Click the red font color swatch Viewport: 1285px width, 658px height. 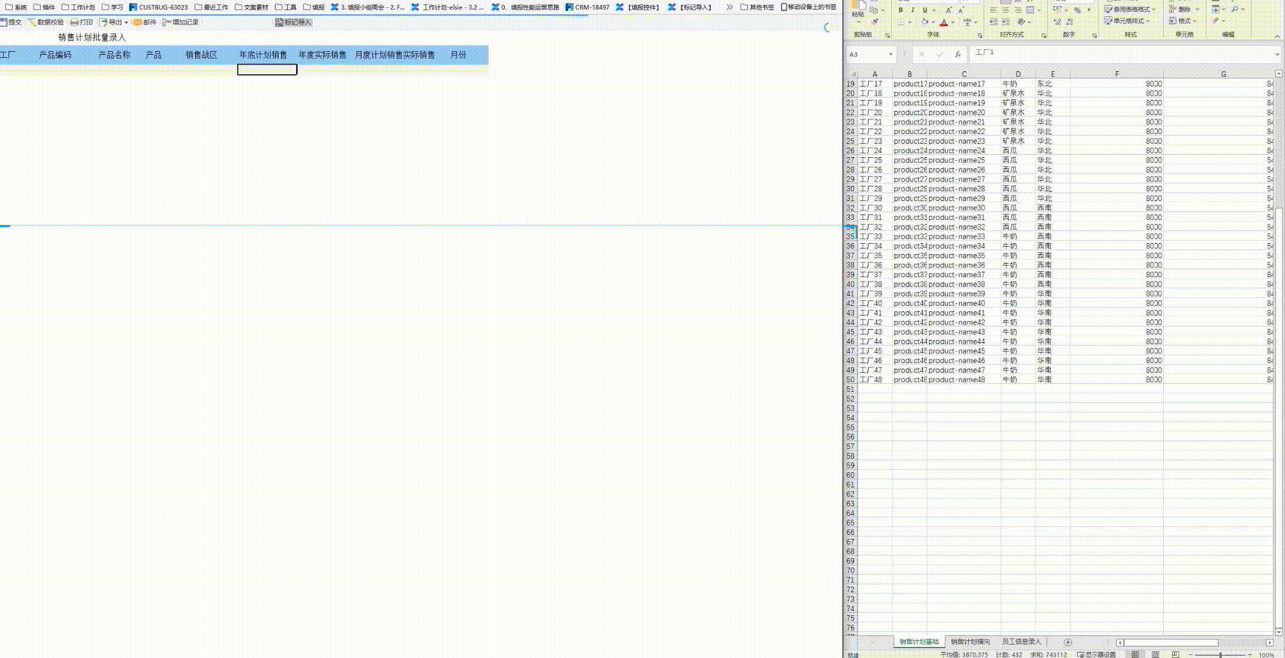[944, 23]
